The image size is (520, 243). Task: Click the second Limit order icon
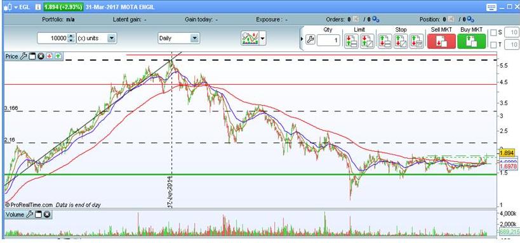point(367,41)
